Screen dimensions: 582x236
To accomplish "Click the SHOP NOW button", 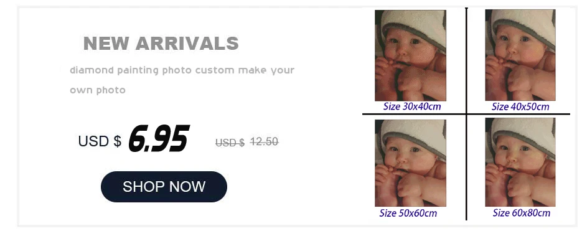I will [x=164, y=187].
